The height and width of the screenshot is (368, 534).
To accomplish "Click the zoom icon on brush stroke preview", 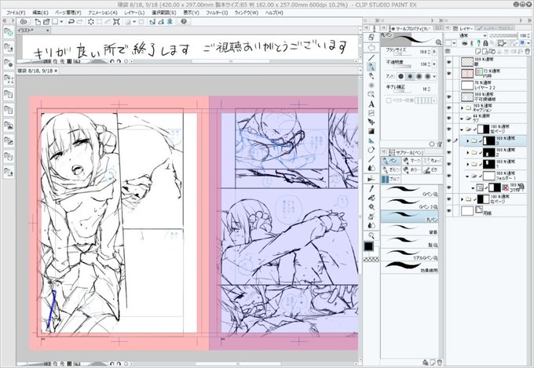I will [438, 42].
